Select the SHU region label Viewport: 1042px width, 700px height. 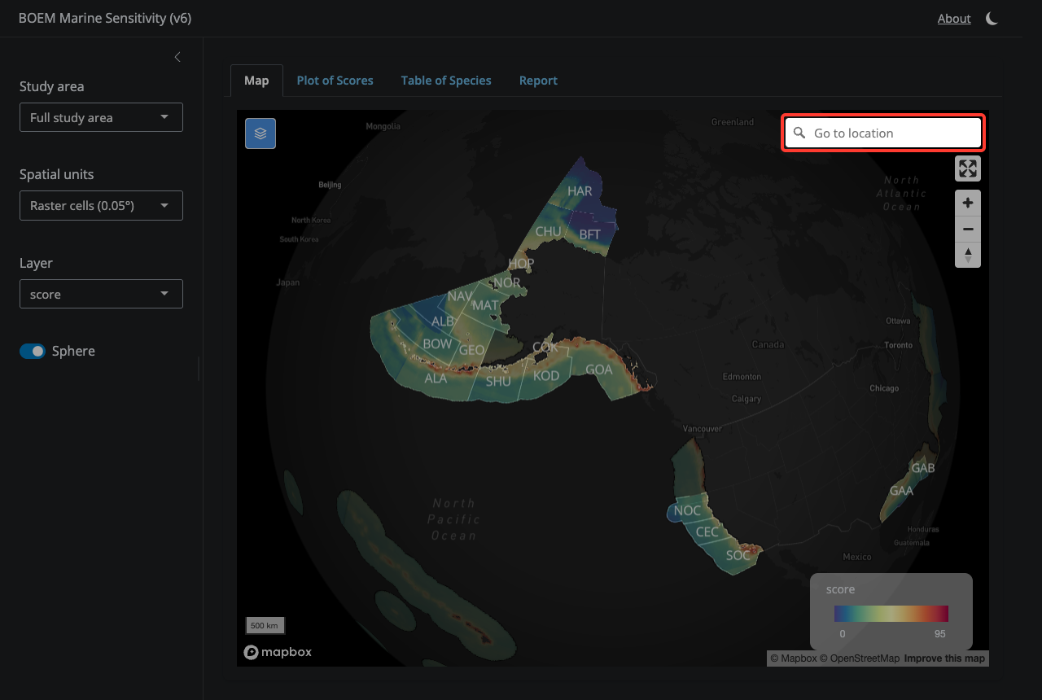coord(498,381)
